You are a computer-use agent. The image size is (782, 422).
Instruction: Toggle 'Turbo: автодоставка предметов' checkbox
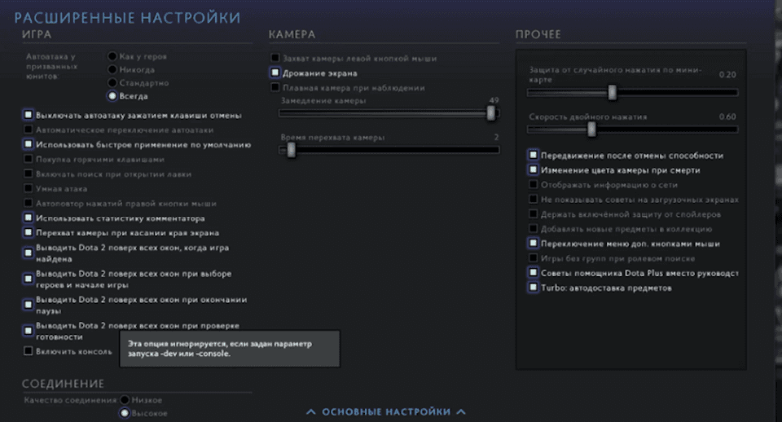click(x=533, y=288)
